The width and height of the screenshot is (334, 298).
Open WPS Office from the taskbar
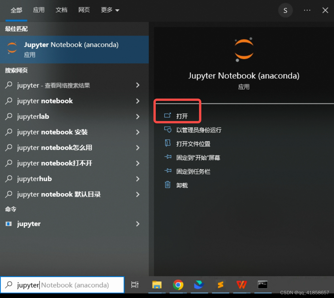(x=241, y=285)
